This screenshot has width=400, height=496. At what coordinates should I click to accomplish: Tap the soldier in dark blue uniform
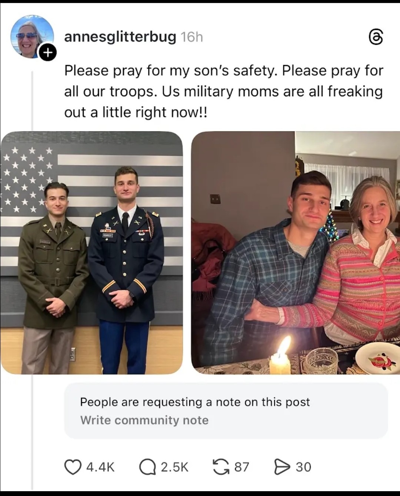click(125, 270)
